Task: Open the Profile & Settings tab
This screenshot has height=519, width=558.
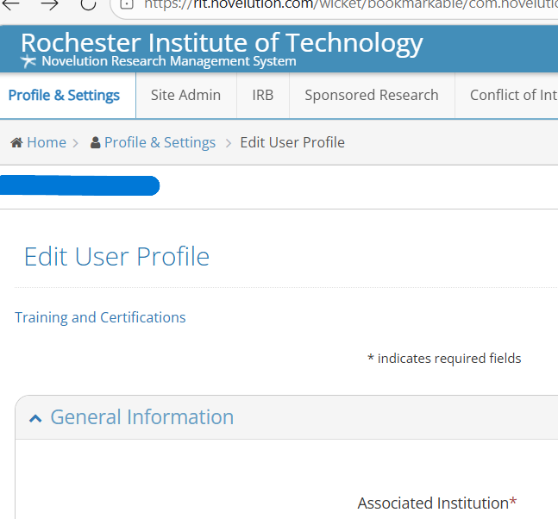Action: pyautogui.click(x=64, y=96)
